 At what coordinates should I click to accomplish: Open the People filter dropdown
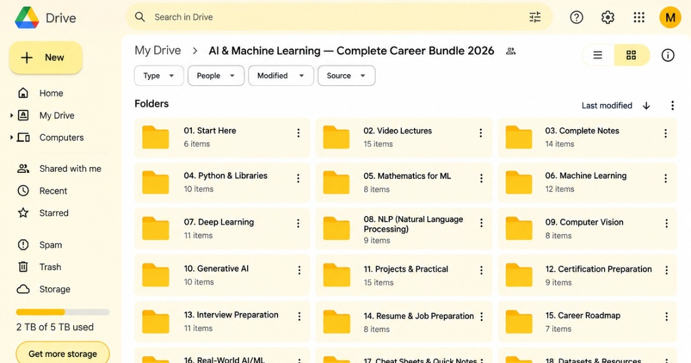pos(216,75)
